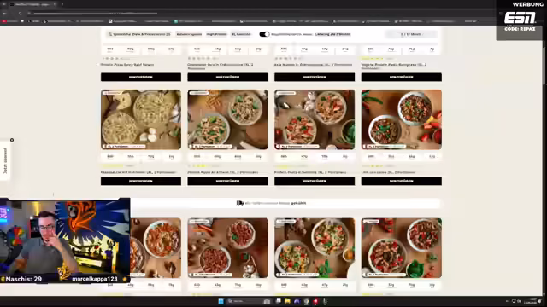Open the cheese pasta meal image
The width and height of the screenshot is (547, 307).
[141, 119]
